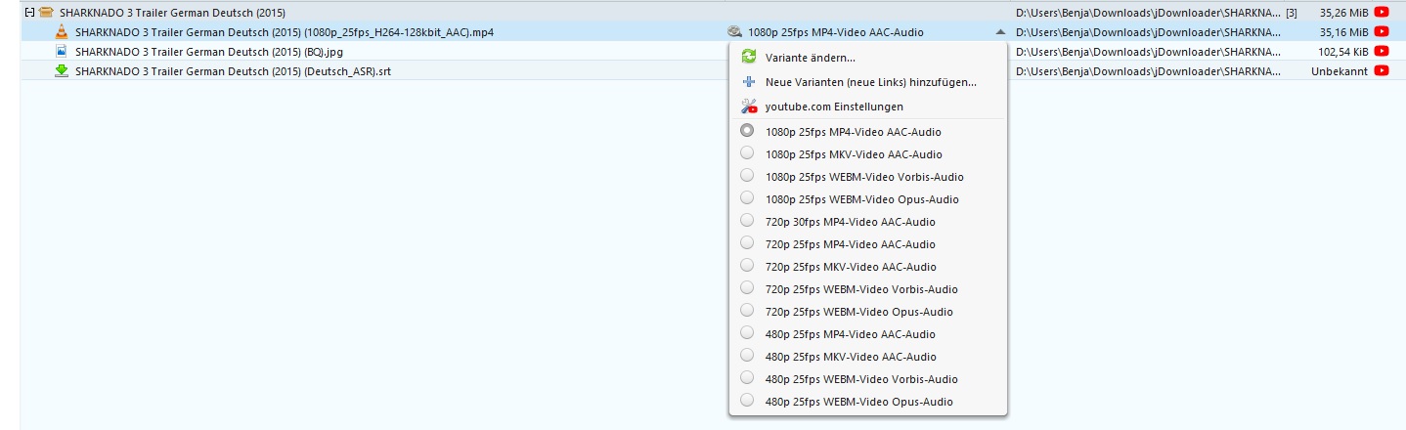This screenshot has width=1406, height=430.
Task: Click the download path of the BQ.jpg row
Action: [1149, 51]
